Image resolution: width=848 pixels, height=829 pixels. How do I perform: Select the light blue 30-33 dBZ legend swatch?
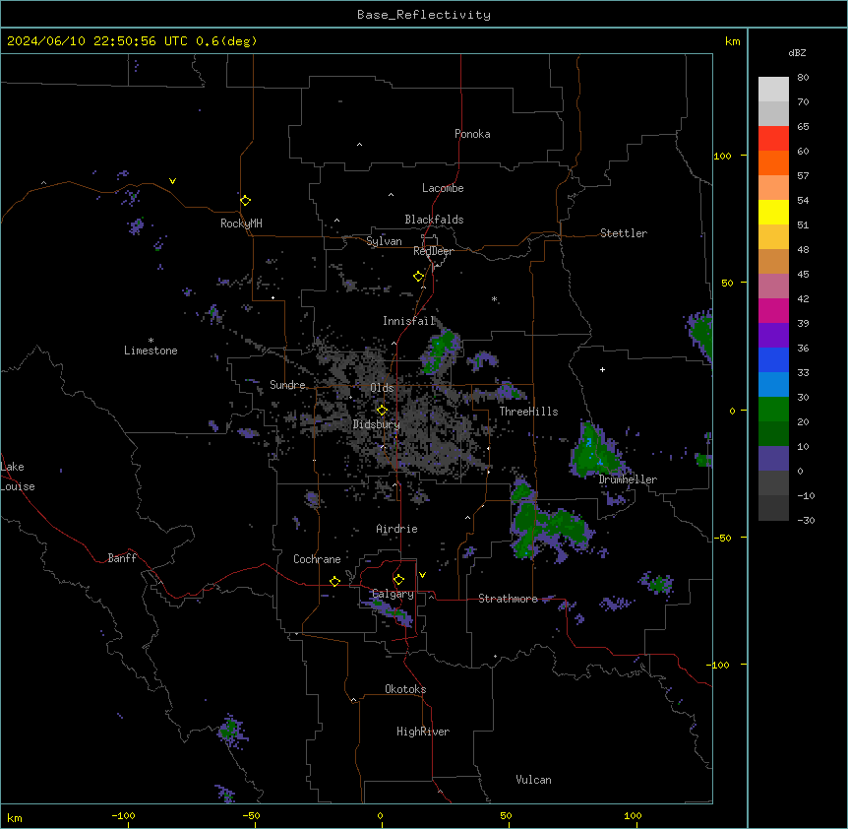(773, 385)
